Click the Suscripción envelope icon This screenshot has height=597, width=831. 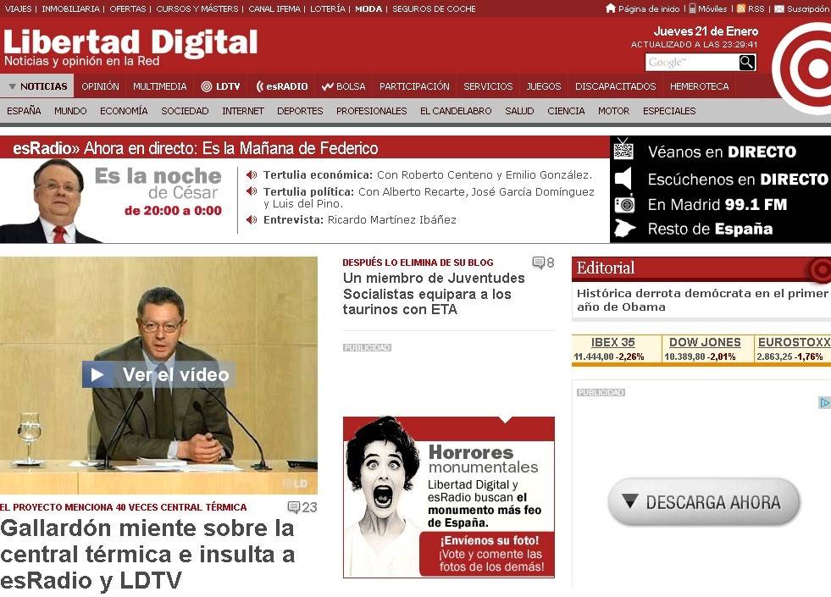pyautogui.click(x=779, y=8)
